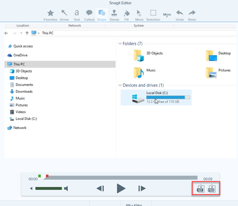Save current frame as PNG
This screenshot has height=206, width=238.
(212, 189)
